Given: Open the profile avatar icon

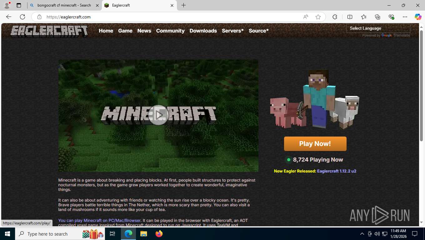Looking at the screenshot, I should click(7, 5).
